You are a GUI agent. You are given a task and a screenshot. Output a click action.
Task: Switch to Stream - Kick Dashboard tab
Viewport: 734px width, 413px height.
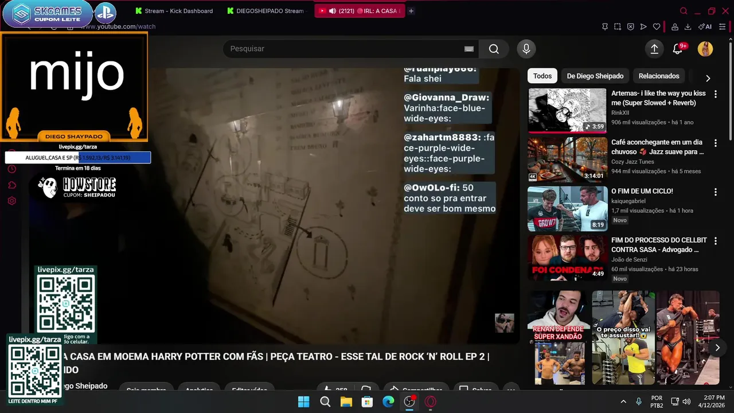pos(174,11)
